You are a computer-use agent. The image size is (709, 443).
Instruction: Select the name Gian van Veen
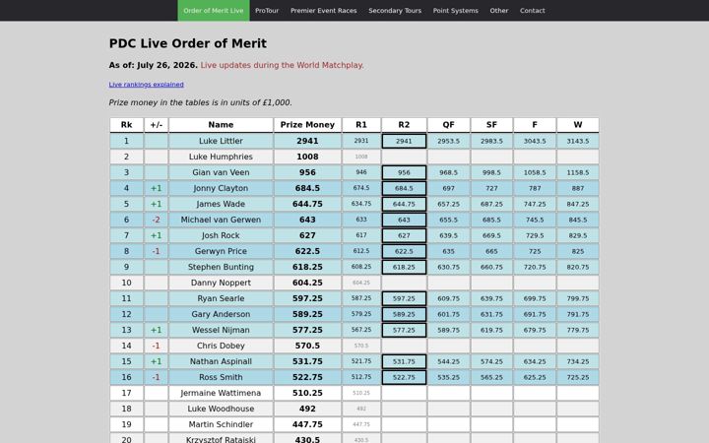[x=221, y=172]
